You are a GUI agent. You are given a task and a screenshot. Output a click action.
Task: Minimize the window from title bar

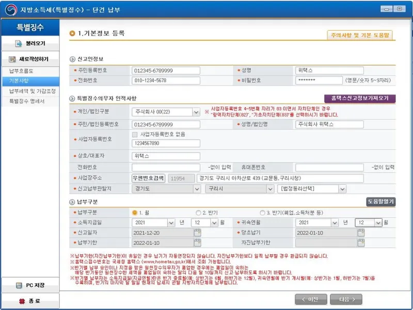pos(386,9)
